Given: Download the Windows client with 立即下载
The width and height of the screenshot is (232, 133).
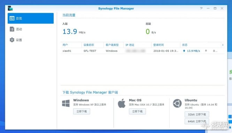Looking at the screenshot, I should point(82,111).
